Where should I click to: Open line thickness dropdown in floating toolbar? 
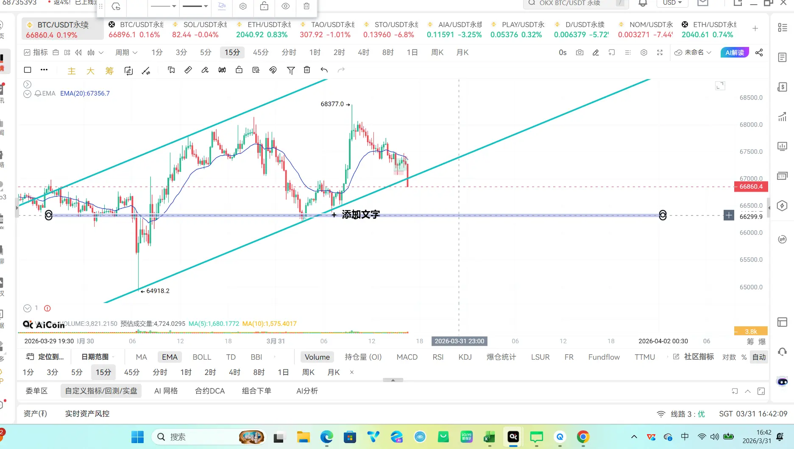tap(195, 6)
